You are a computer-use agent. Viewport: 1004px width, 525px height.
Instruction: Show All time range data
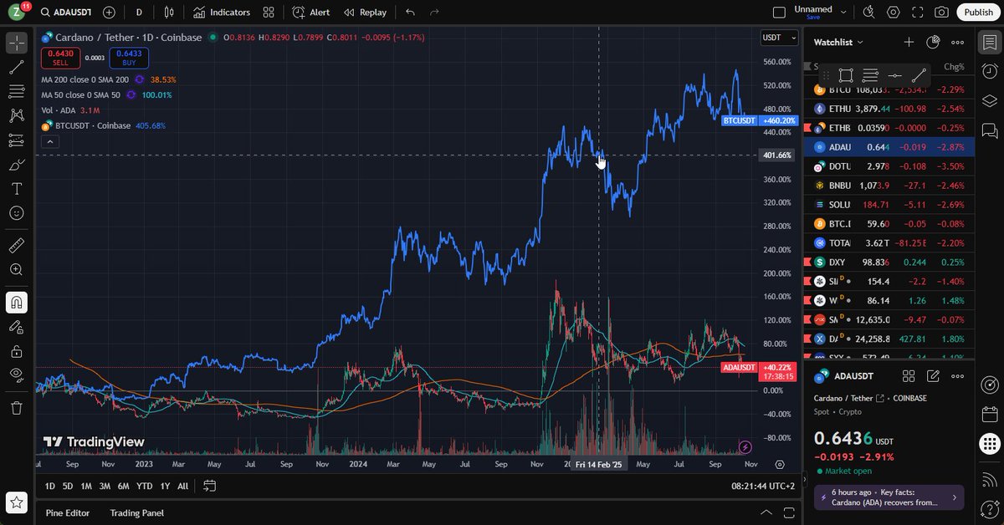[x=182, y=486]
